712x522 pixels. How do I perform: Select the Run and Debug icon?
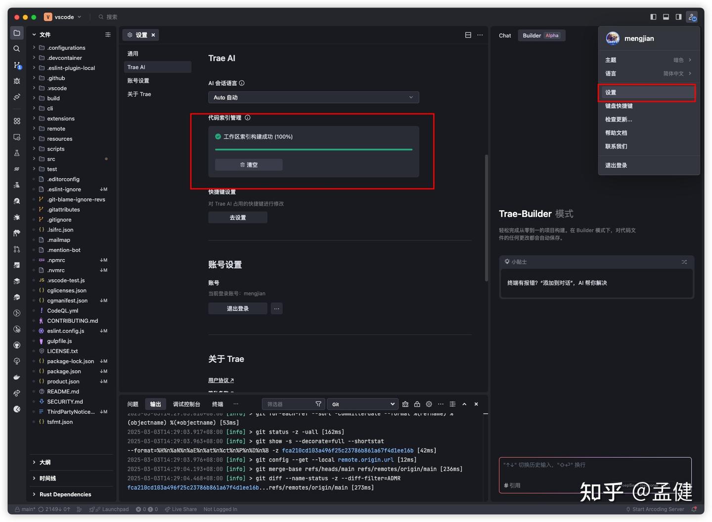click(16, 80)
